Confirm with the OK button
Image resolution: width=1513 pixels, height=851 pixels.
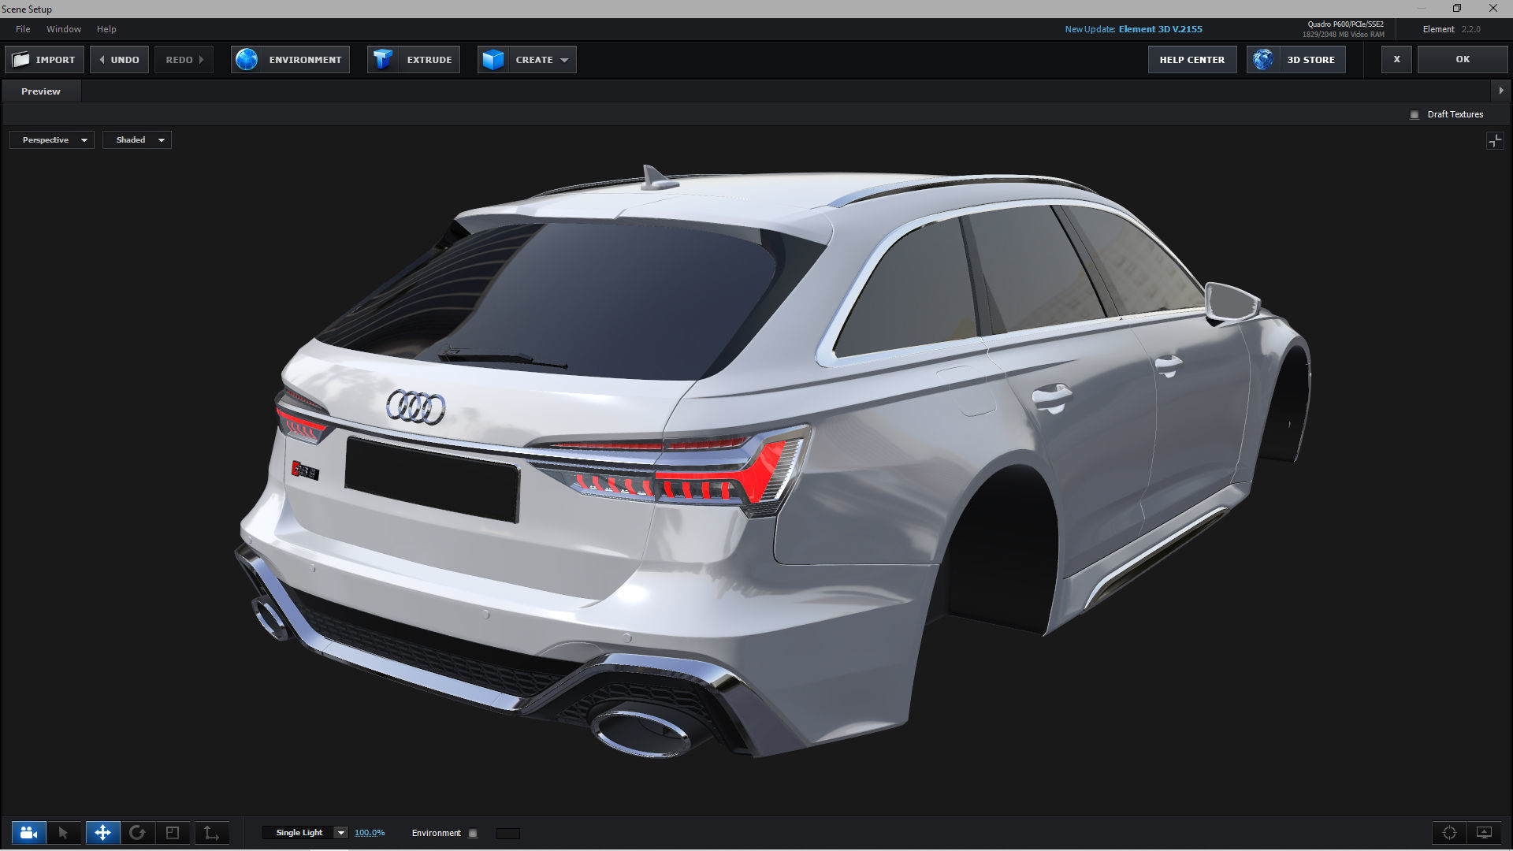click(1463, 60)
